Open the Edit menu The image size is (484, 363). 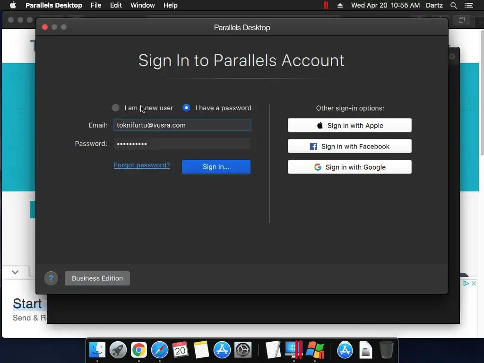116,5
